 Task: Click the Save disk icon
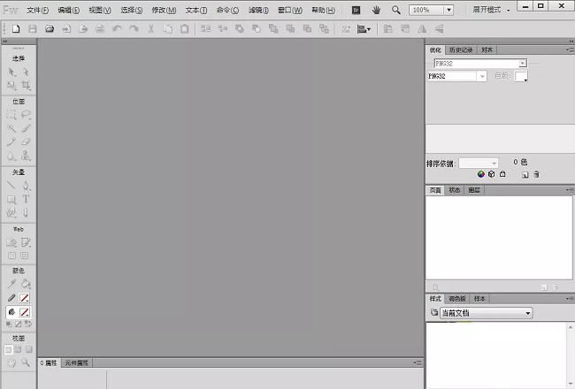coord(33,28)
